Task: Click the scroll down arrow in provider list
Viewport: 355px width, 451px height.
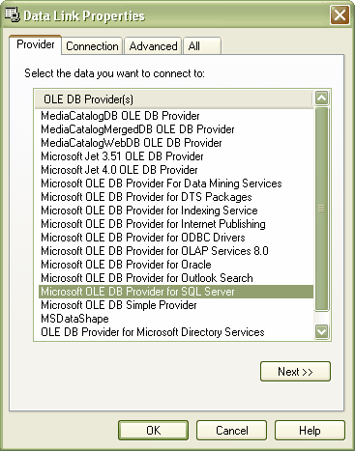Action: click(x=322, y=331)
